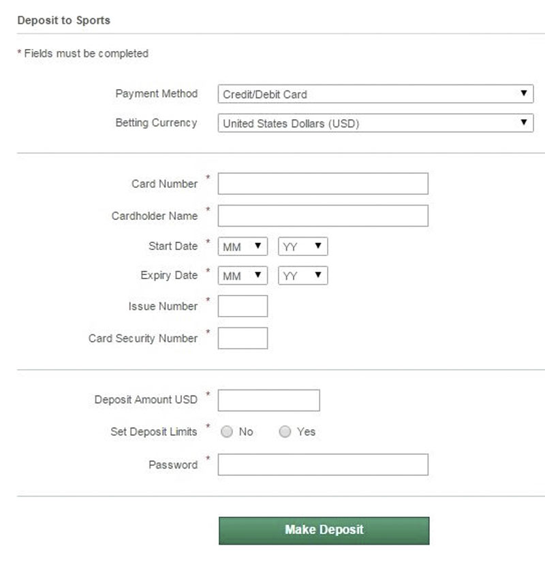Open the Expiry Date month dropdown
545x572 pixels.
click(x=243, y=276)
